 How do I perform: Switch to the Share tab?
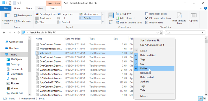(x=29, y=8)
